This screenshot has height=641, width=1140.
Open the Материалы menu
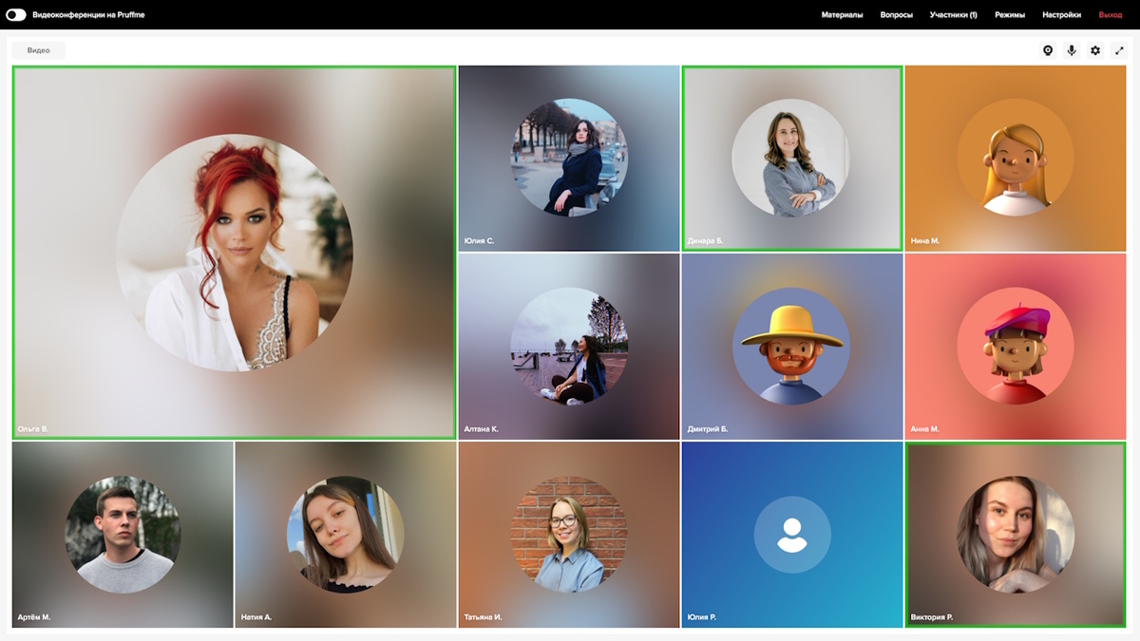click(842, 15)
